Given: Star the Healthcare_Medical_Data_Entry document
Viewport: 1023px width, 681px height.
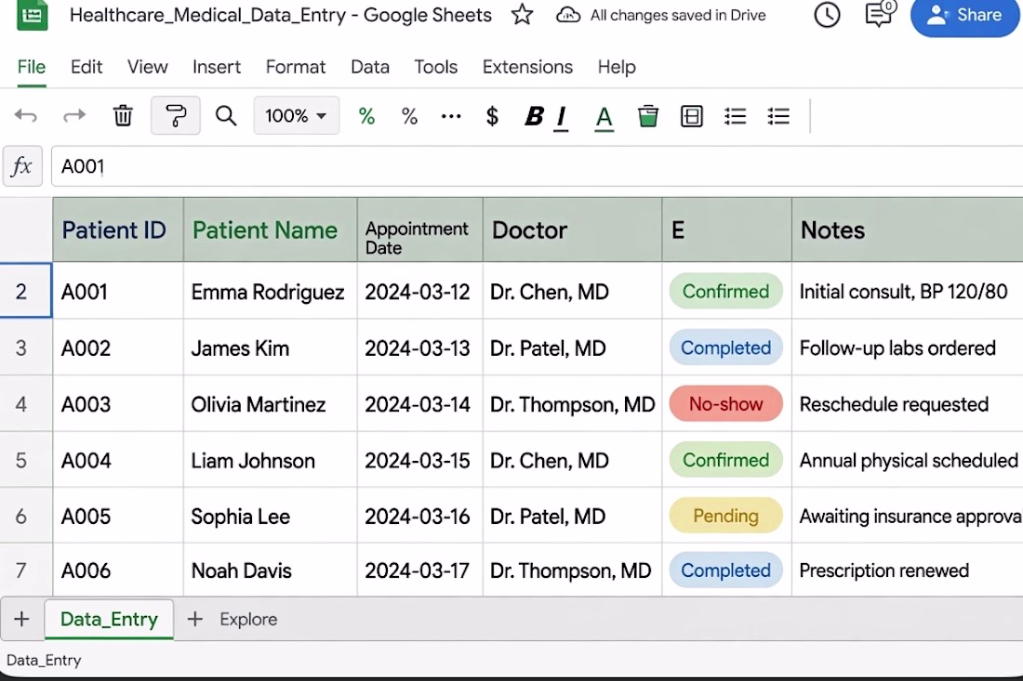Looking at the screenshot, I should (x=522, y=14).
